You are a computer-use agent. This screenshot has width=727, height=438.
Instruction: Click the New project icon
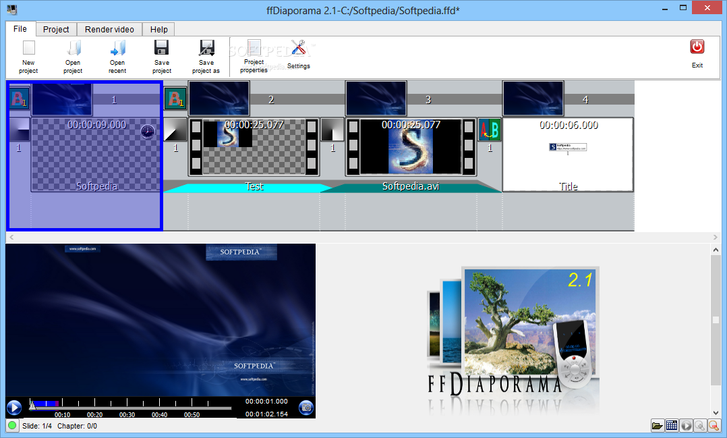tap(29, 48)
